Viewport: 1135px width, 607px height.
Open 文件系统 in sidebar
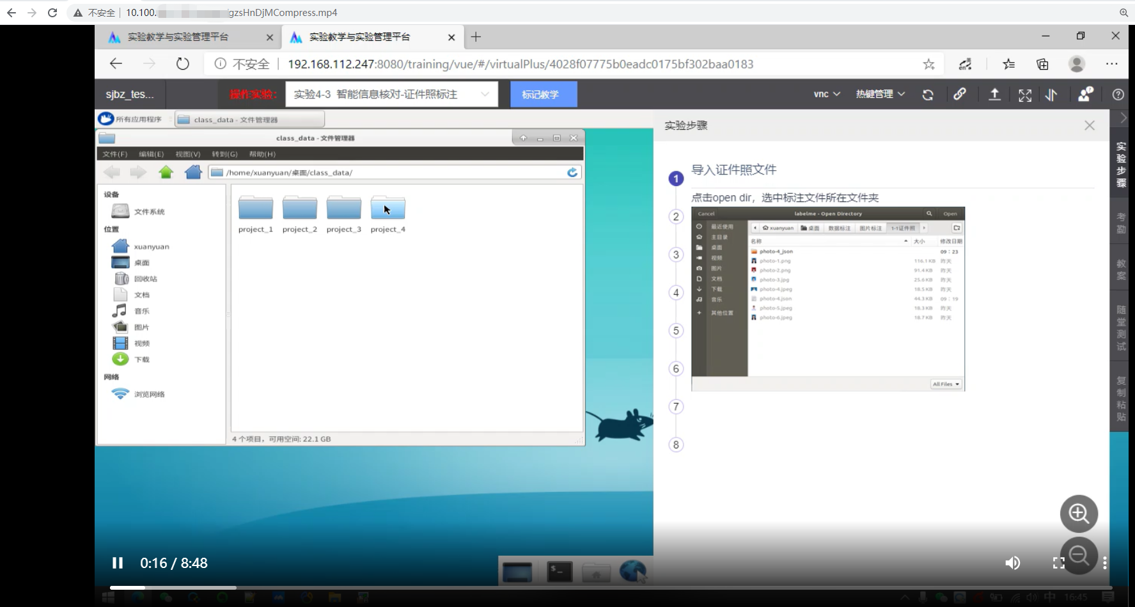(138, 211)
